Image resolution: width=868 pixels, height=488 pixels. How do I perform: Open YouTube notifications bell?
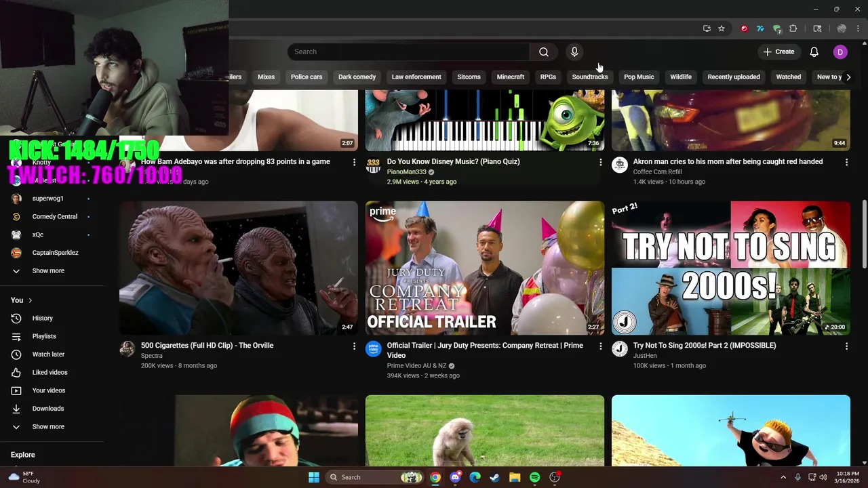(814, 52)
